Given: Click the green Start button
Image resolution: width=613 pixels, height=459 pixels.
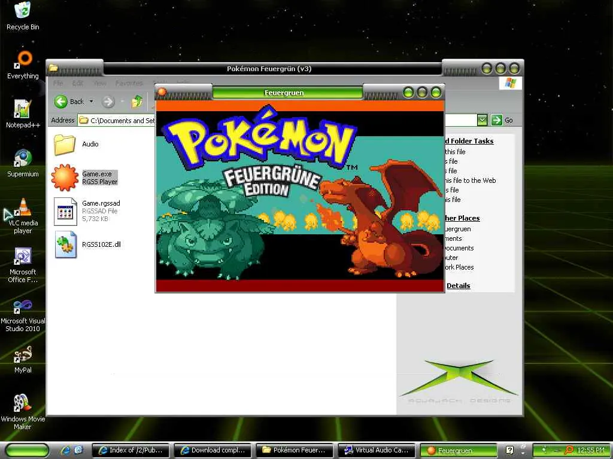Looking at the screenshot, I should 27,451.
